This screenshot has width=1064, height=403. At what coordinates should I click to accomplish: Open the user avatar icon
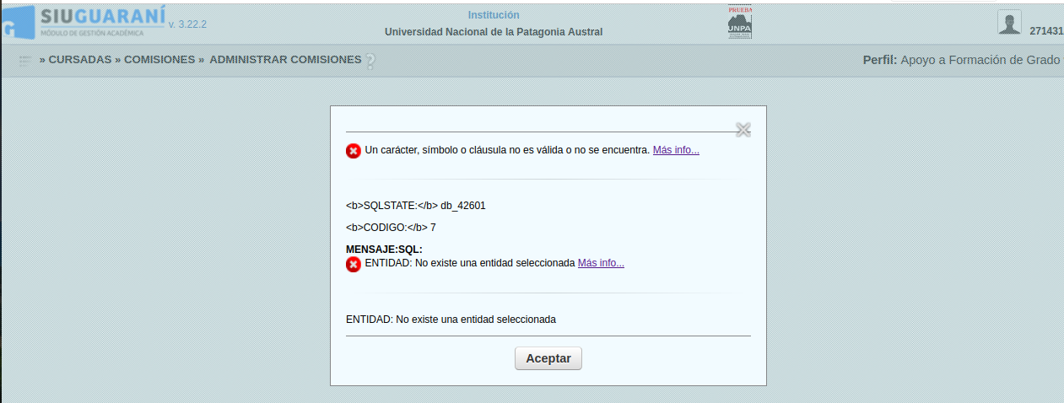coord(1009,23)
